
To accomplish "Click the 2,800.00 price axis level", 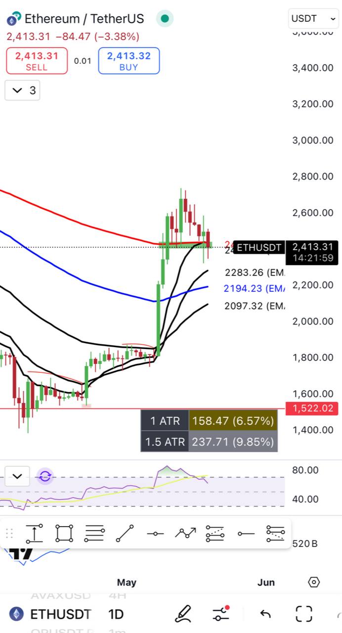I will [313, 176].
